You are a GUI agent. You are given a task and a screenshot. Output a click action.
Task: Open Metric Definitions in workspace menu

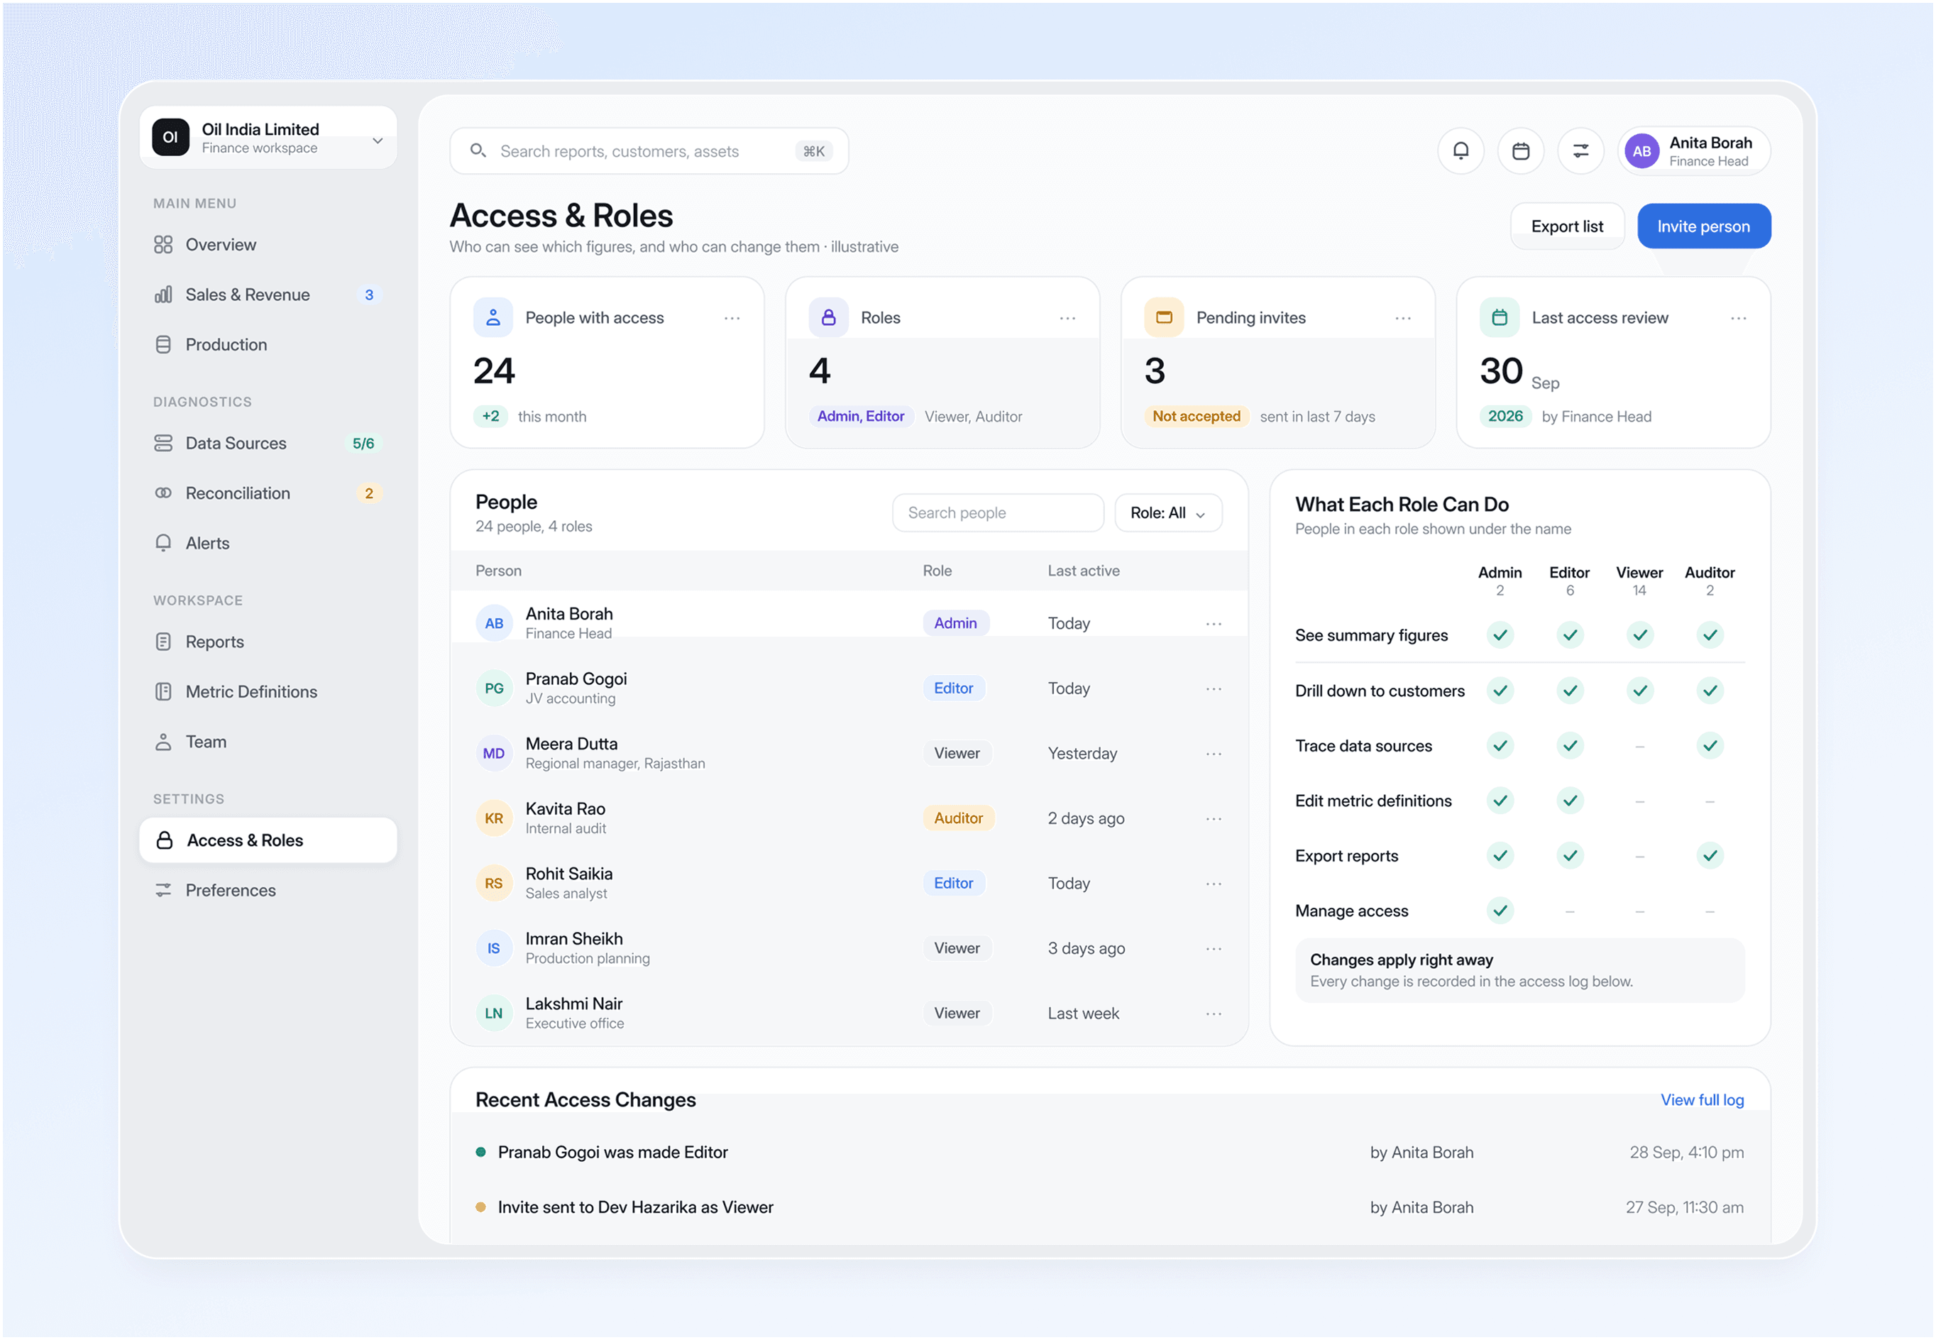click(x=268, y=692)
